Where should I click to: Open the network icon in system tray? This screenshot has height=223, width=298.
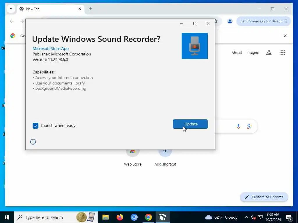(260, 217)
